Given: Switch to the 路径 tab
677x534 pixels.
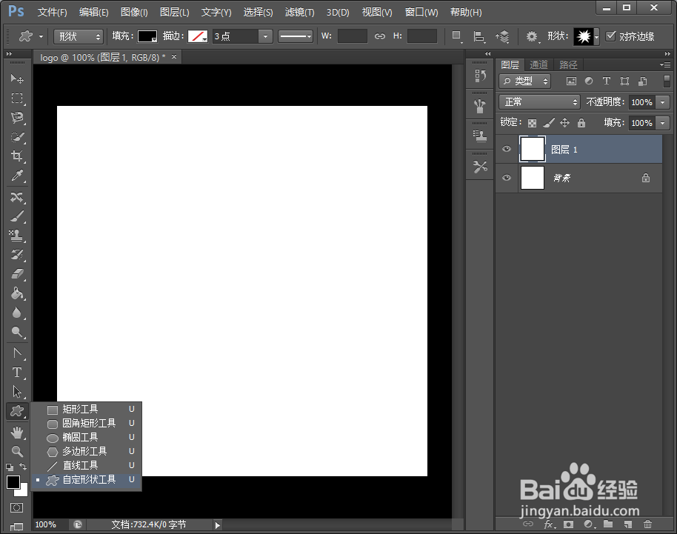Looking at the screenshot, I should 568,64.
